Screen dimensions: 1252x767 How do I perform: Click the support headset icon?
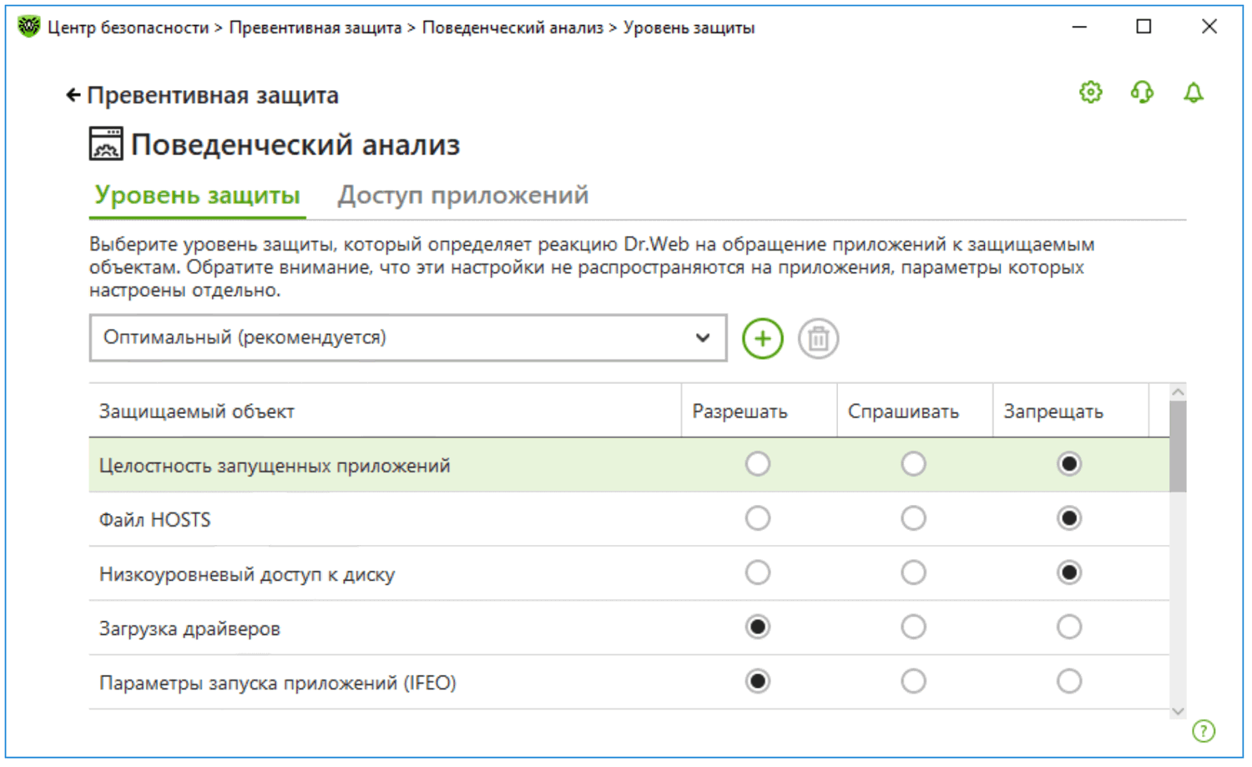coord(1142,92)
